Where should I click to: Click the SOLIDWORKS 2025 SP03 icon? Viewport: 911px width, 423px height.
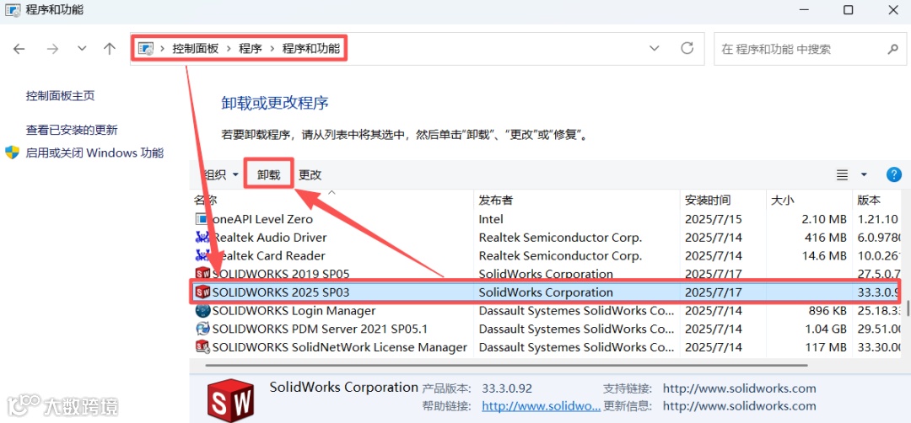pyautogui.click(x=202, y=292)
